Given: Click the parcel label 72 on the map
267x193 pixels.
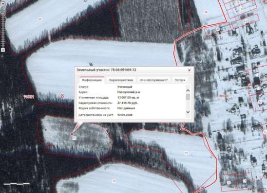Looking at the screenshot, I should point(75,138).
